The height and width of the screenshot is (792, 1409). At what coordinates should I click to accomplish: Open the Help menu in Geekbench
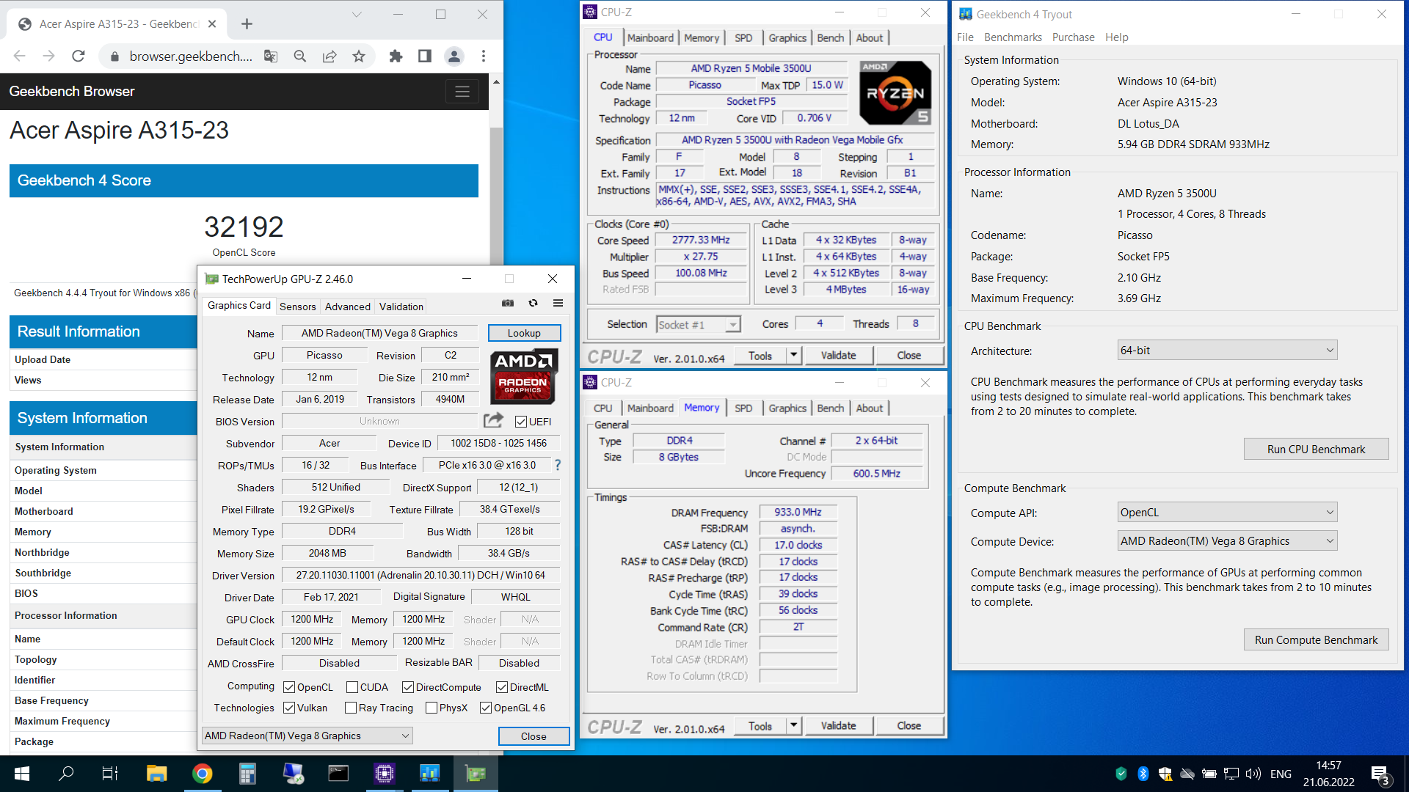(x=1116, y=37)
